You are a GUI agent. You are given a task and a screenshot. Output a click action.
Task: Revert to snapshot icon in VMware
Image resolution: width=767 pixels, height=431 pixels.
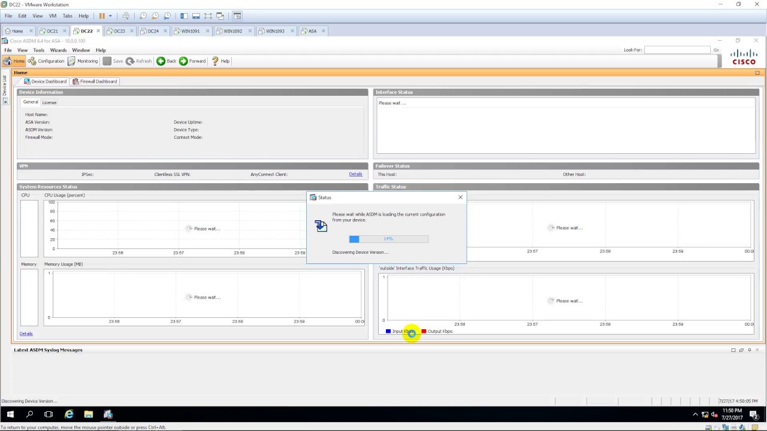coord(155,16)
